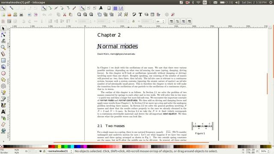Click the horizontal canvas scrollbar
This screenshot has height=154, width=274.
click(131, 142)
